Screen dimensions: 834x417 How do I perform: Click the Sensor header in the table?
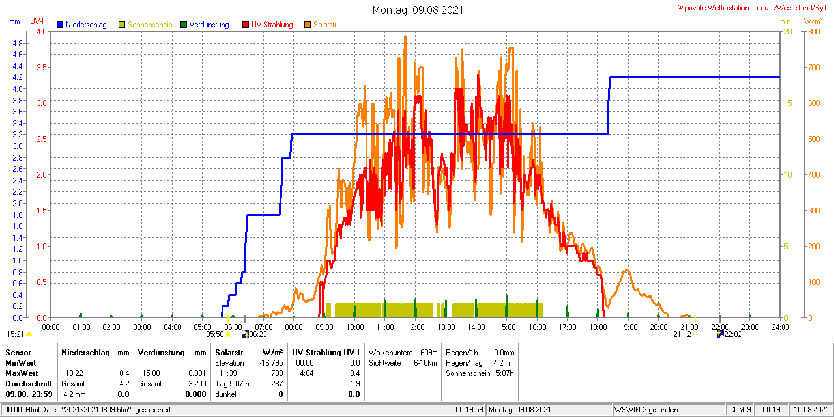pos(18,352)
